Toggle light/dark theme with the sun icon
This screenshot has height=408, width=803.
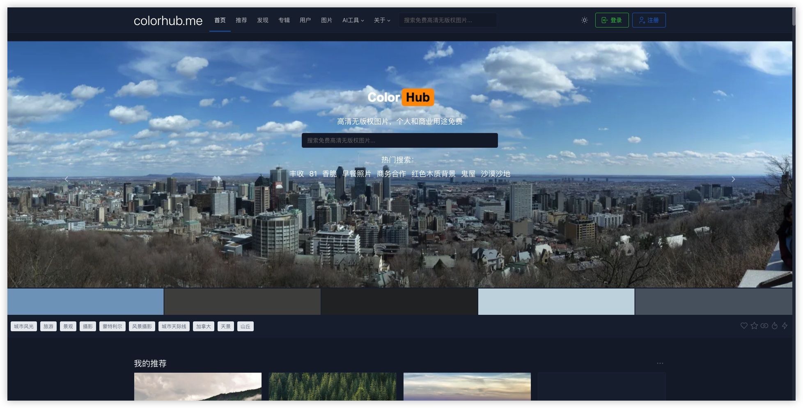pos(584,20)
